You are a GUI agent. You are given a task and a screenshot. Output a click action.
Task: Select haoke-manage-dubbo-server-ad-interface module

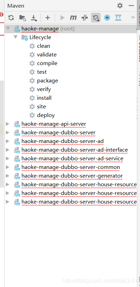(x=75, y=150)
